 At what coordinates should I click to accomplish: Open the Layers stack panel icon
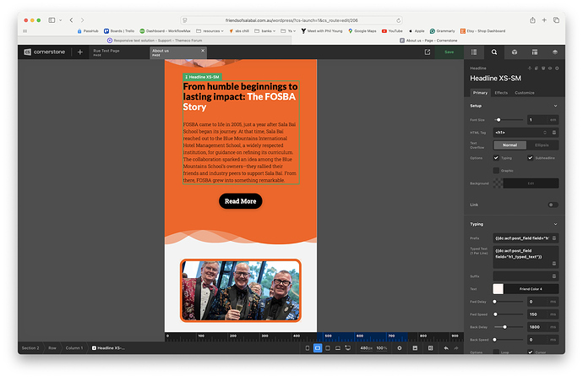pos(555,52)
